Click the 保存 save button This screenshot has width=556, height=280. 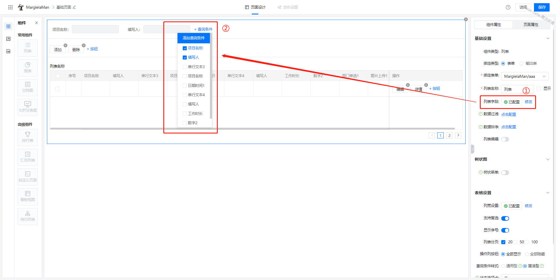click(x=542, y=7)
